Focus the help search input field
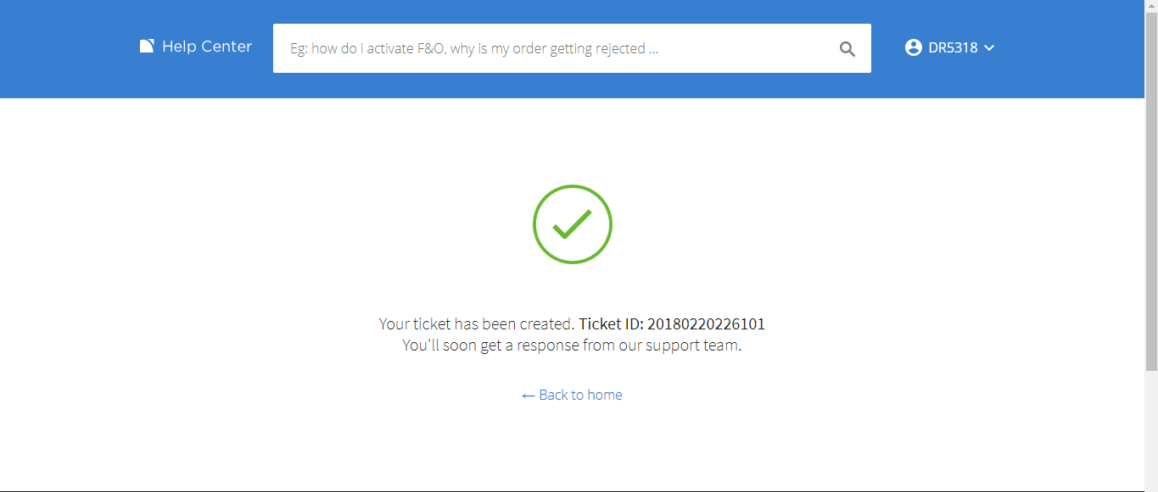This screenshot has height=492, width=1158. 572,48
